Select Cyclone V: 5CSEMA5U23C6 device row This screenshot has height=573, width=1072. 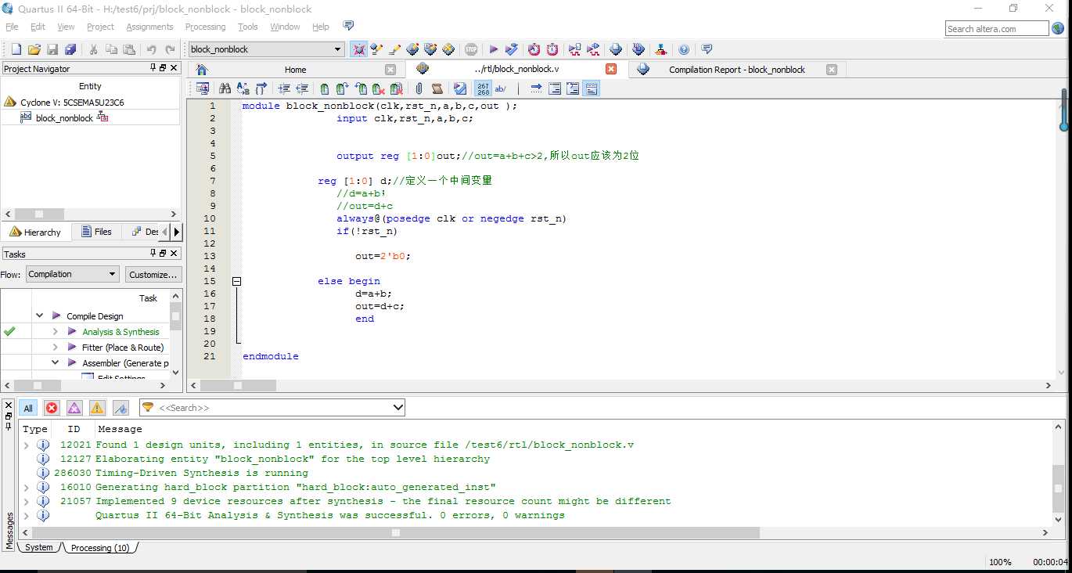pyautogui.click(x=72, y=103)
